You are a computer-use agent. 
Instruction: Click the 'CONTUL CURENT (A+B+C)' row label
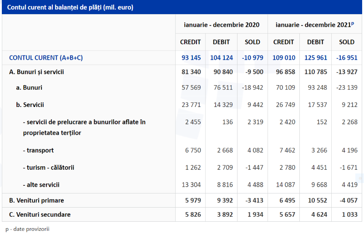[46, 58]
